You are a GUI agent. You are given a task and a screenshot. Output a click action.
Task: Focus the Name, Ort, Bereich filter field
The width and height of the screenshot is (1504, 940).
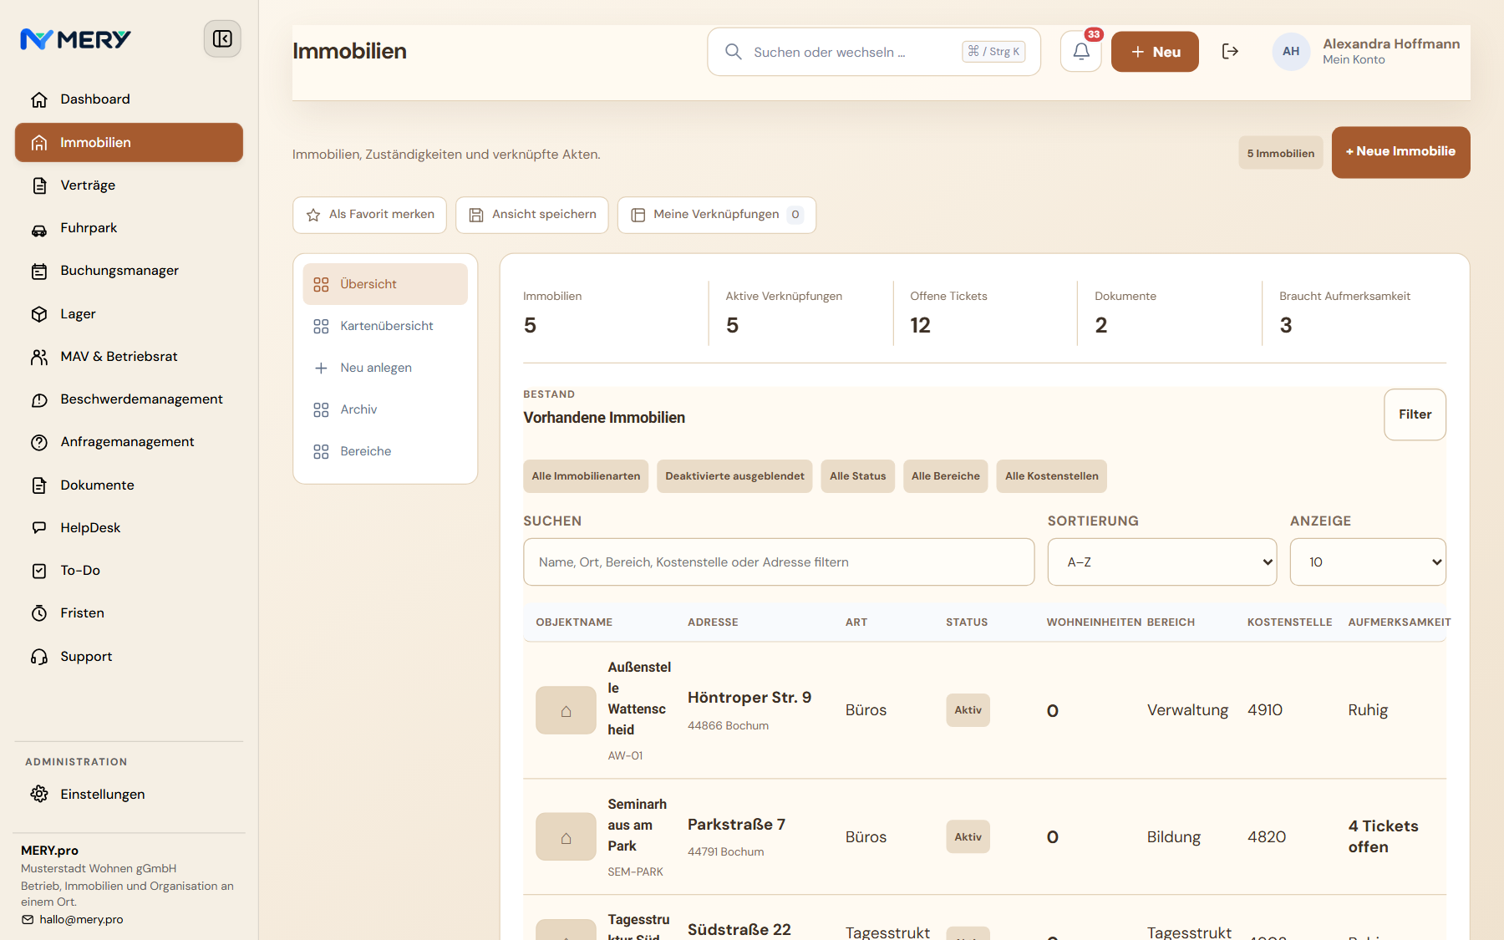pos(779,562)
